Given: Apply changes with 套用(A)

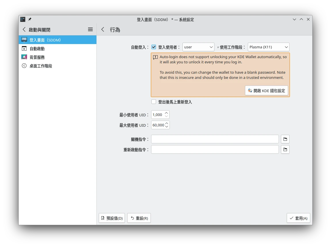Looking at the screenshot, I should click(x=298, y=218).
